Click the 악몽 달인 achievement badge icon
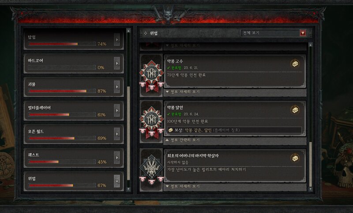353x213 pixels. pos(151,122)
